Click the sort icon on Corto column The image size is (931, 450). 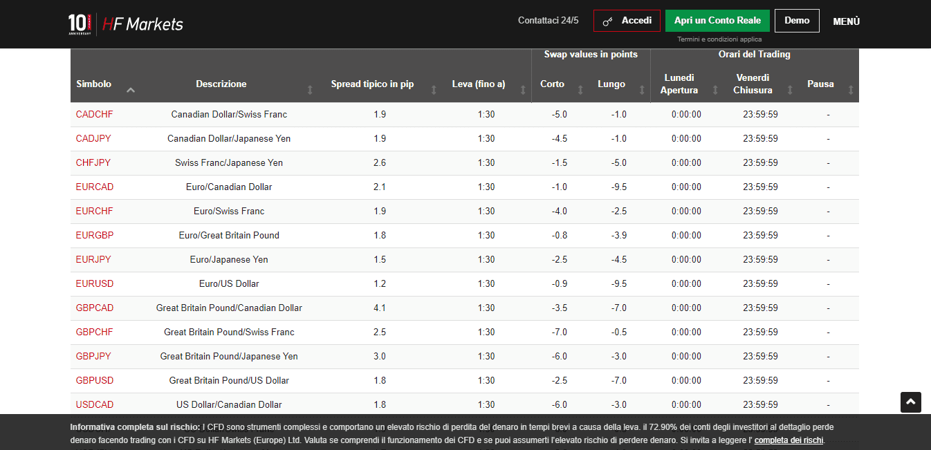(x=580, y=90)
